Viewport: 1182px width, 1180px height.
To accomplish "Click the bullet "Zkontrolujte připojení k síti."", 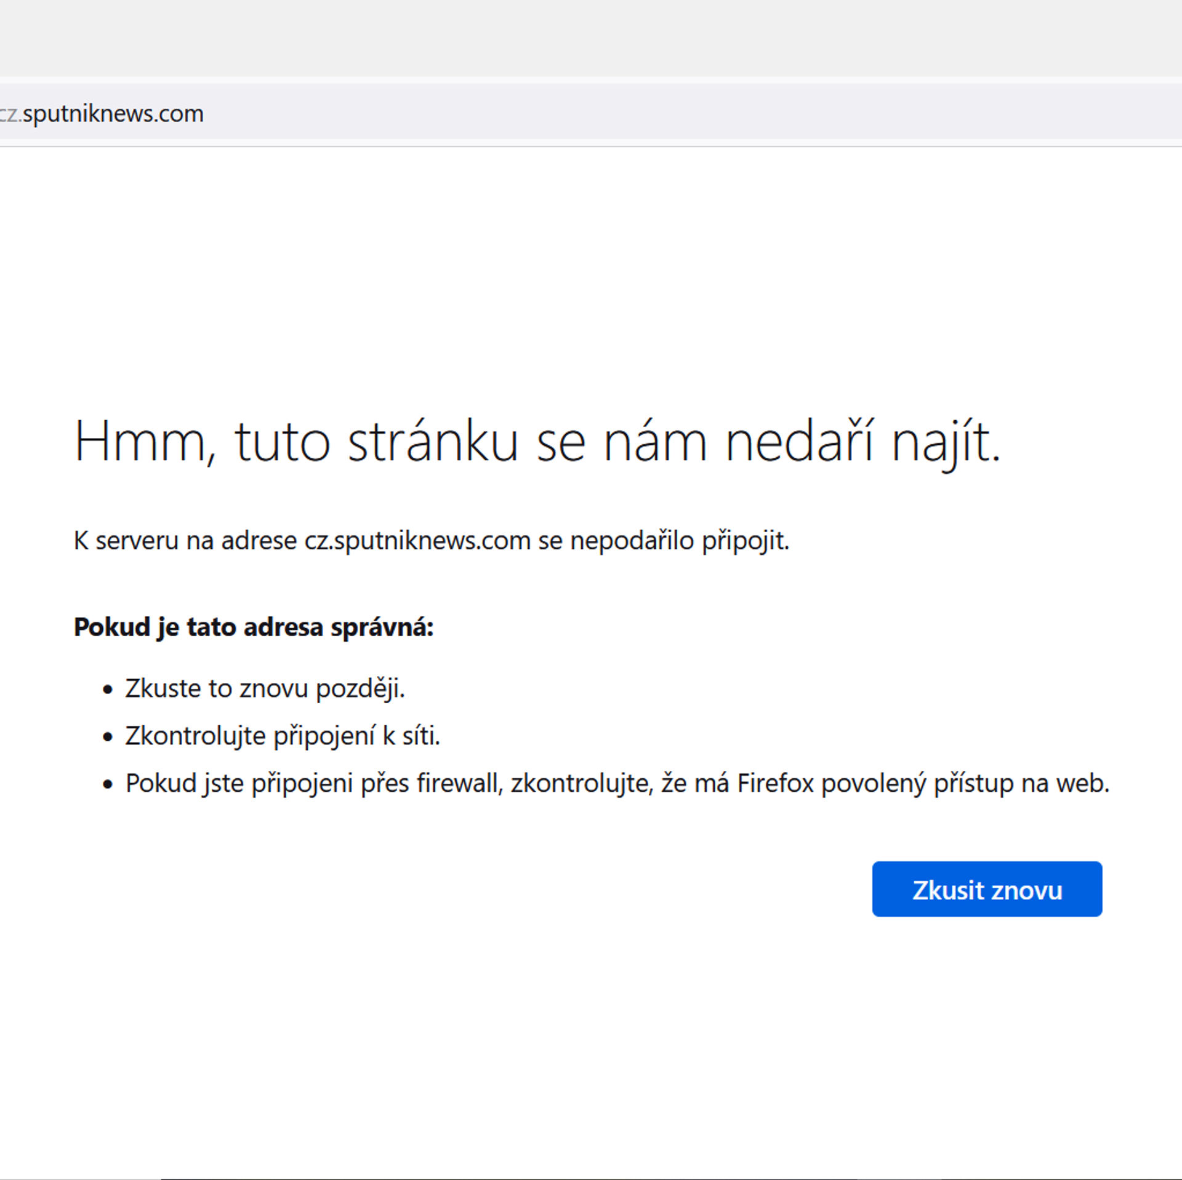I will pos(283,736).
